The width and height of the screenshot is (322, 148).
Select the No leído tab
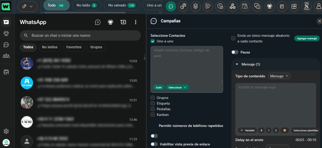[x=87, y=5]
